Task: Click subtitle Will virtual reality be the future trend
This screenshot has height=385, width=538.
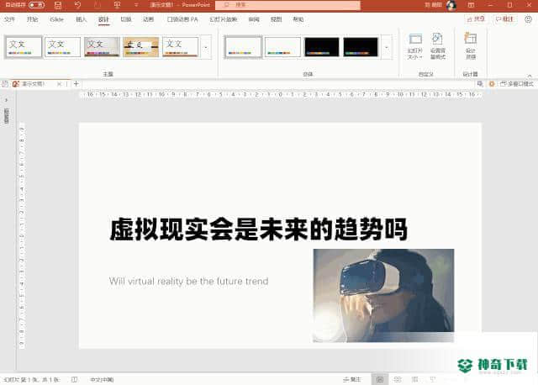Action: (188, 282)
